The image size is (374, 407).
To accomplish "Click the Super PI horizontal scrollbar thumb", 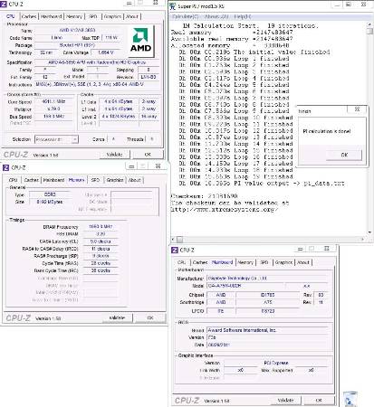I will pos(180,240).
